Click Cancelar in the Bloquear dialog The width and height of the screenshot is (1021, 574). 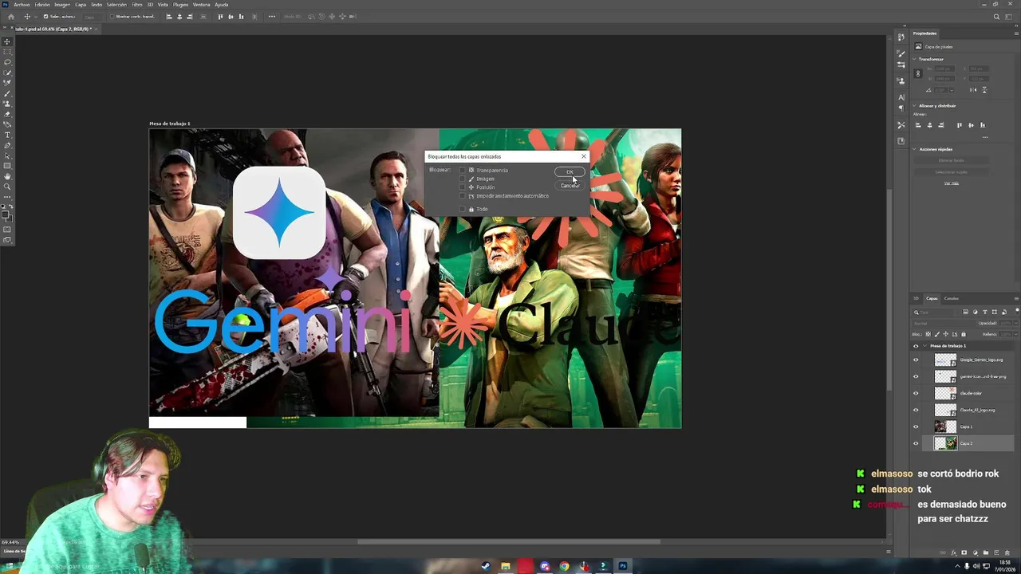point(570,186)
